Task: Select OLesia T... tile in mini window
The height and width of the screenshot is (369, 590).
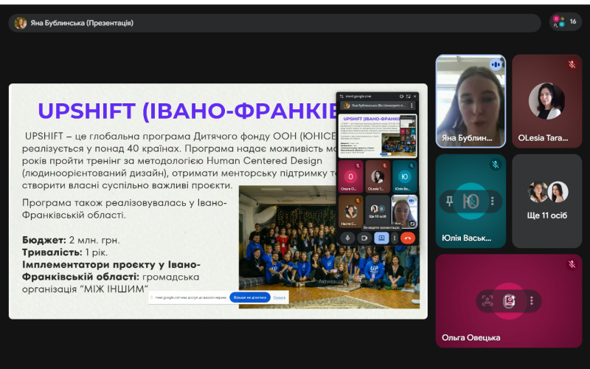Action: pyautogui.click(x=378, y=176)
